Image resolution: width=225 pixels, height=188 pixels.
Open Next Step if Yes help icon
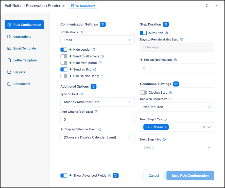(165, 119)
